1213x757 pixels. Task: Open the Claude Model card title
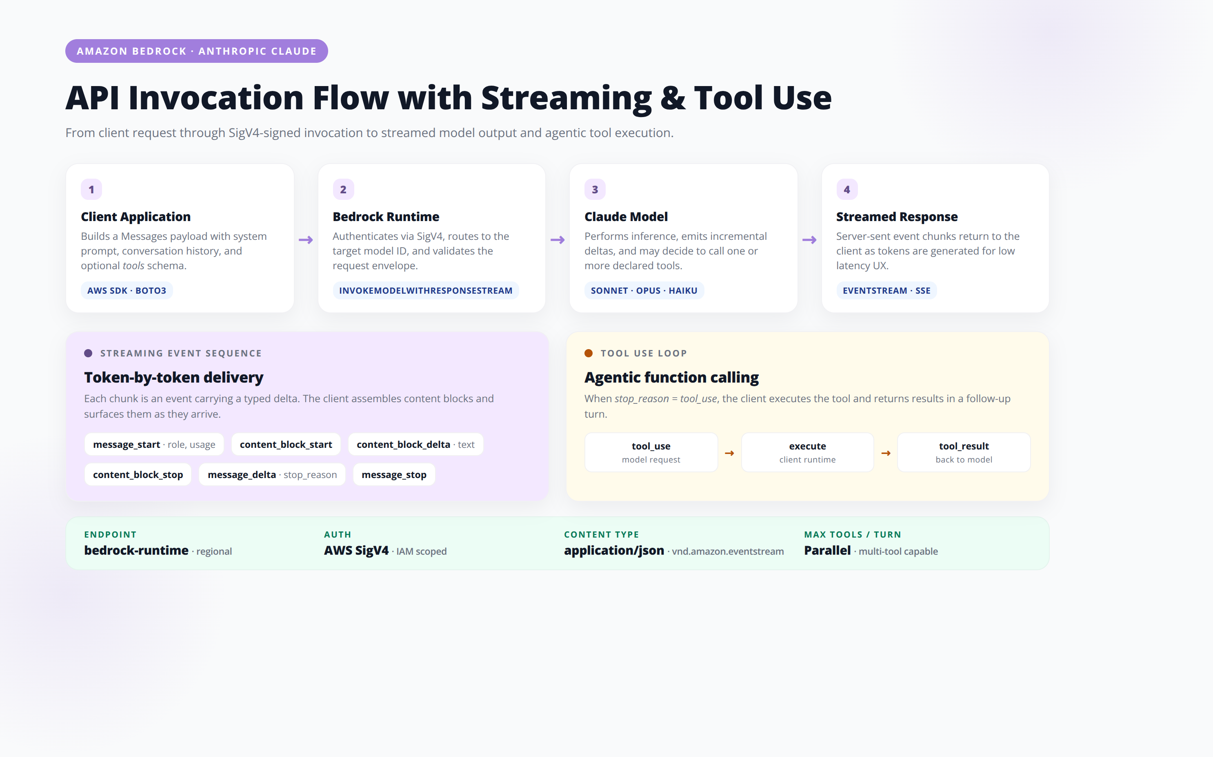pyautogui.click(x=626, y=217)
